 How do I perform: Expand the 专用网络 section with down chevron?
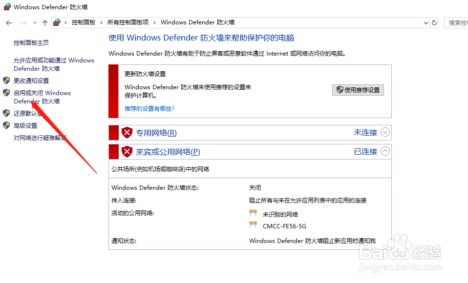[x=385, y=132]
